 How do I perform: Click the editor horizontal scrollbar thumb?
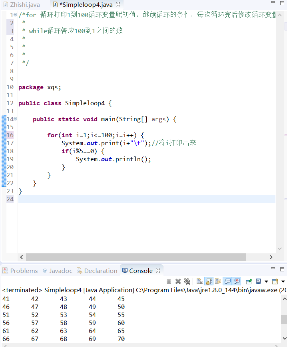coord(136,257)
